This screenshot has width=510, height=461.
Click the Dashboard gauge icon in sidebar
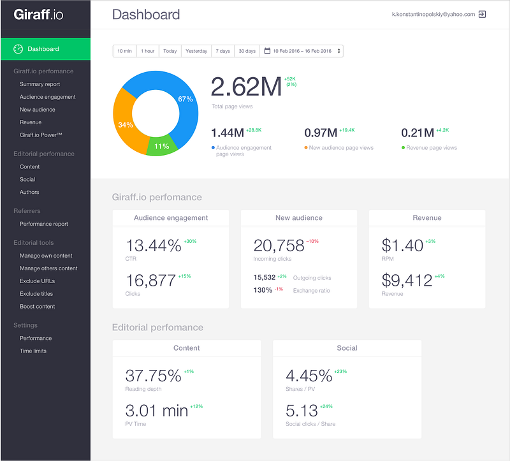[x=18, y=49]
